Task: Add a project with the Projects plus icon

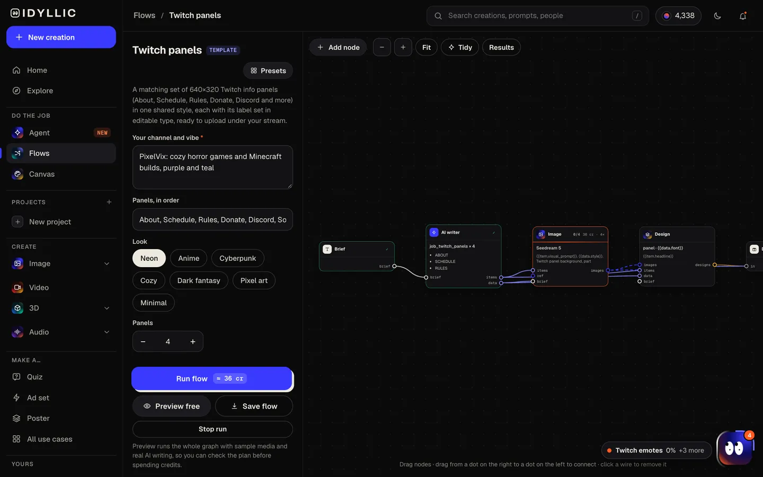Action: click(x=109, y=202)
